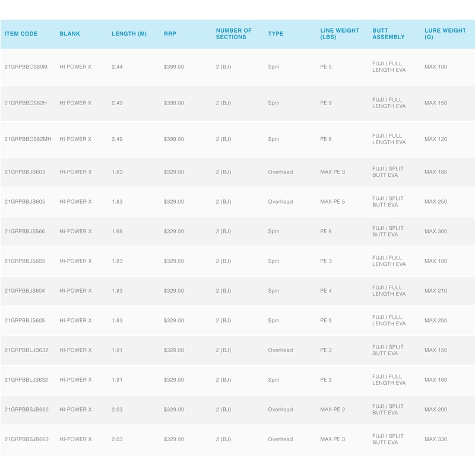The width and height of the screenshot is (475, 475).
Task: Select item code 21GRPBBLJS632
Action: click(x=26, y=380)
